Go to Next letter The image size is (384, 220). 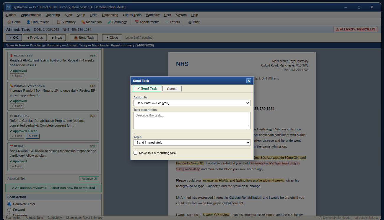(x=57, y=38)
